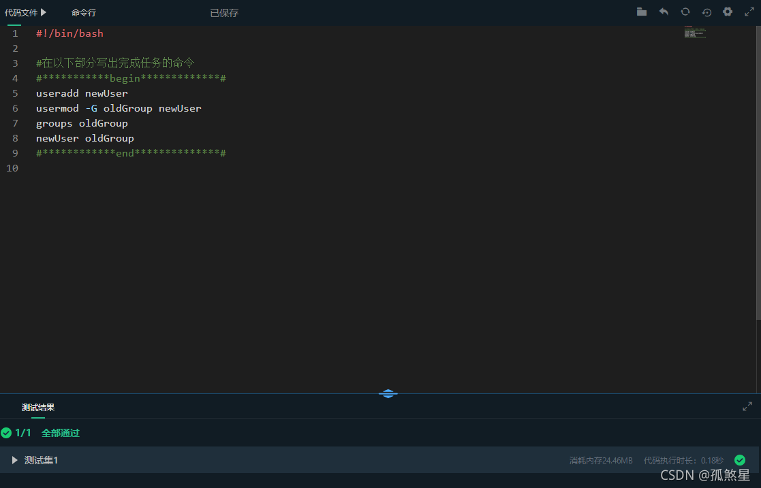
Task: Open the settings gear icon
Action: 728,12
